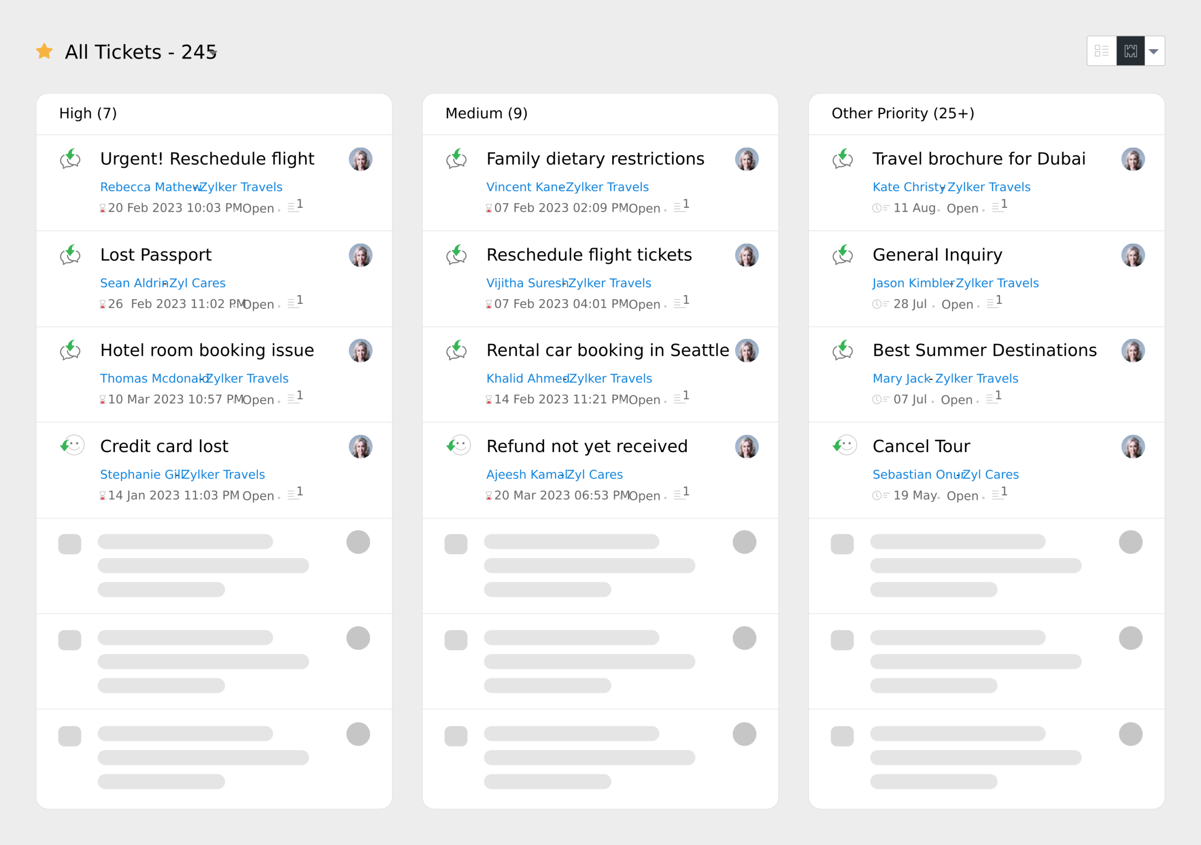Select the Other Priority (25+) column header
The image size is (1201, 845).
click(903, 113)
